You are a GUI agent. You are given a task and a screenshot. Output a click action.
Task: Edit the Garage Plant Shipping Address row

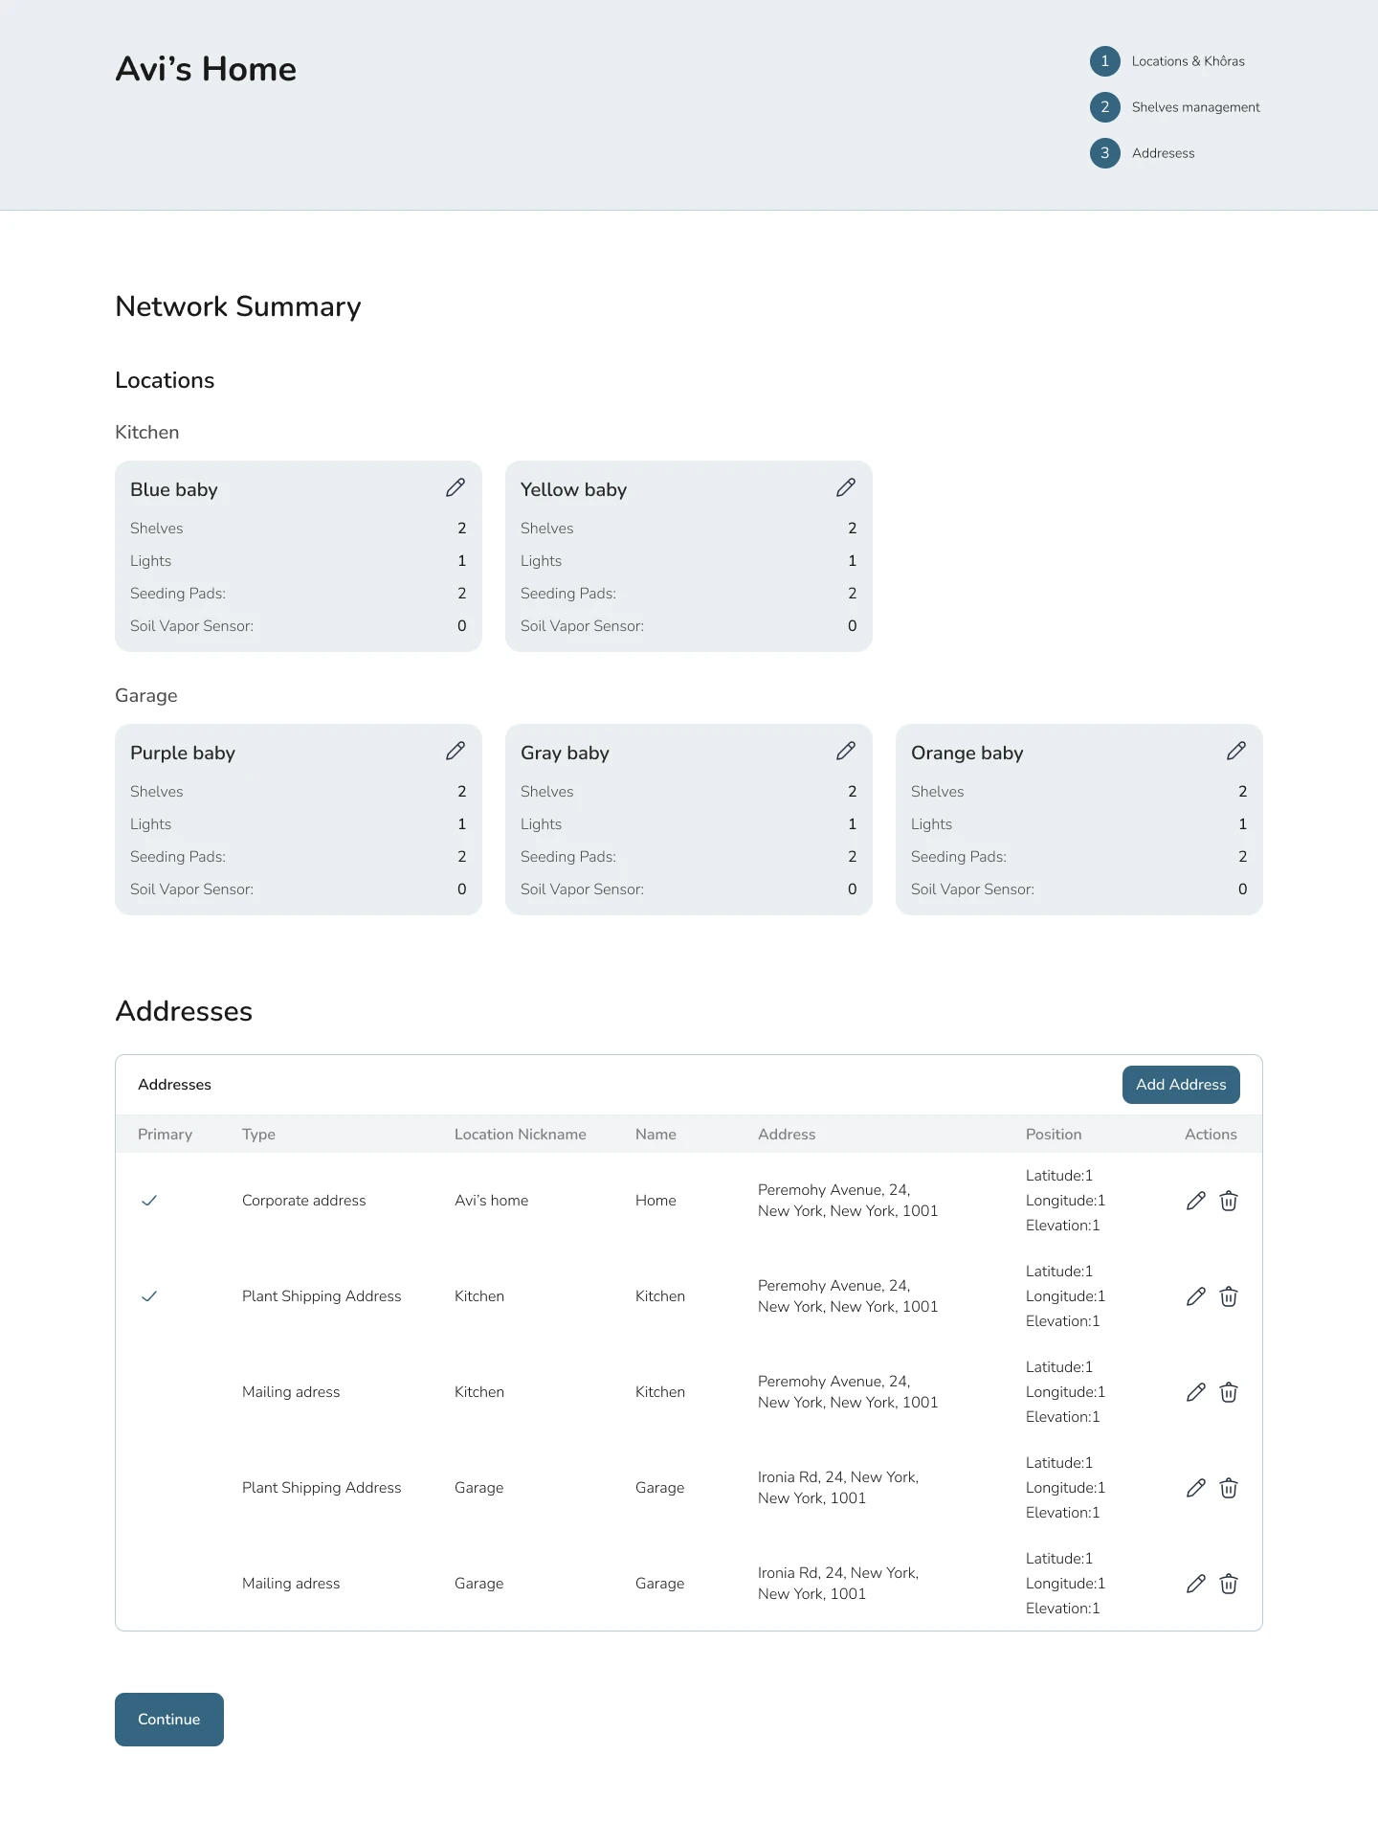pos(1196,1488)
